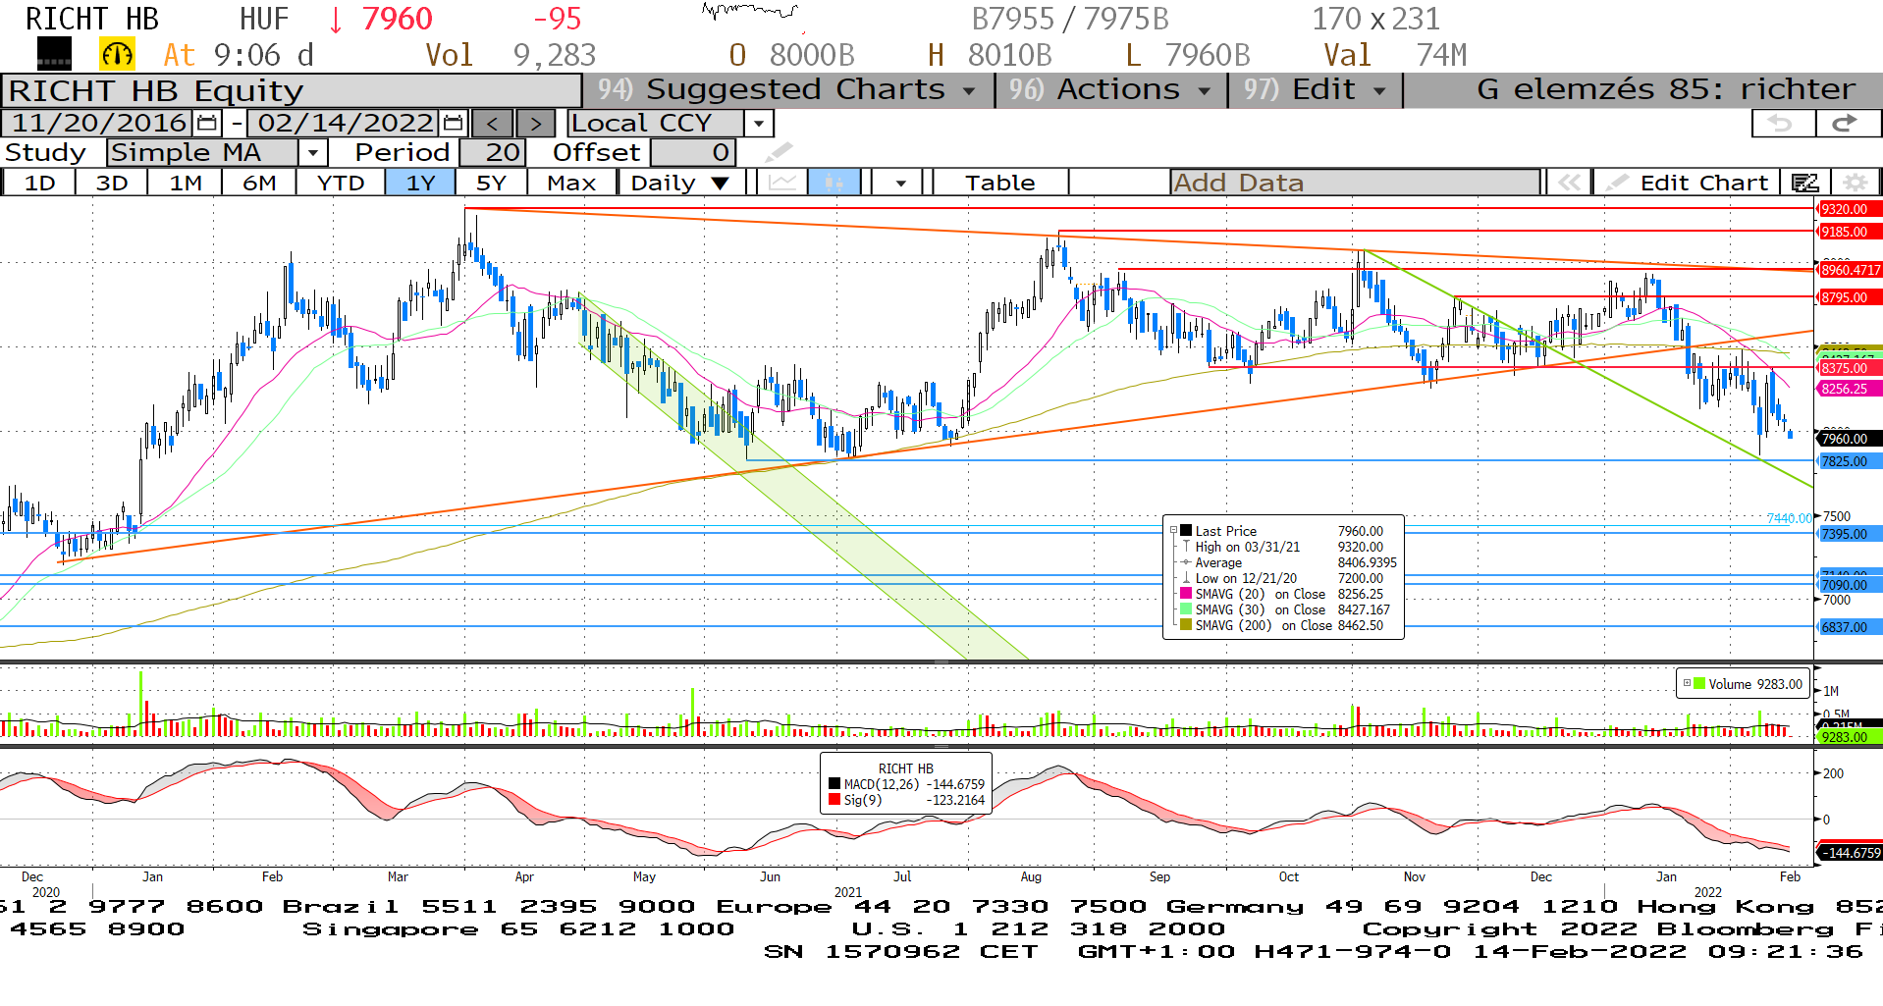Expand the Actions menu
1883x1006 pixels.
(1109, 90)
